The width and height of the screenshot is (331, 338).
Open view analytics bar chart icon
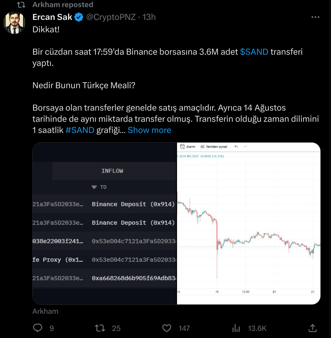tap(236, 328)
